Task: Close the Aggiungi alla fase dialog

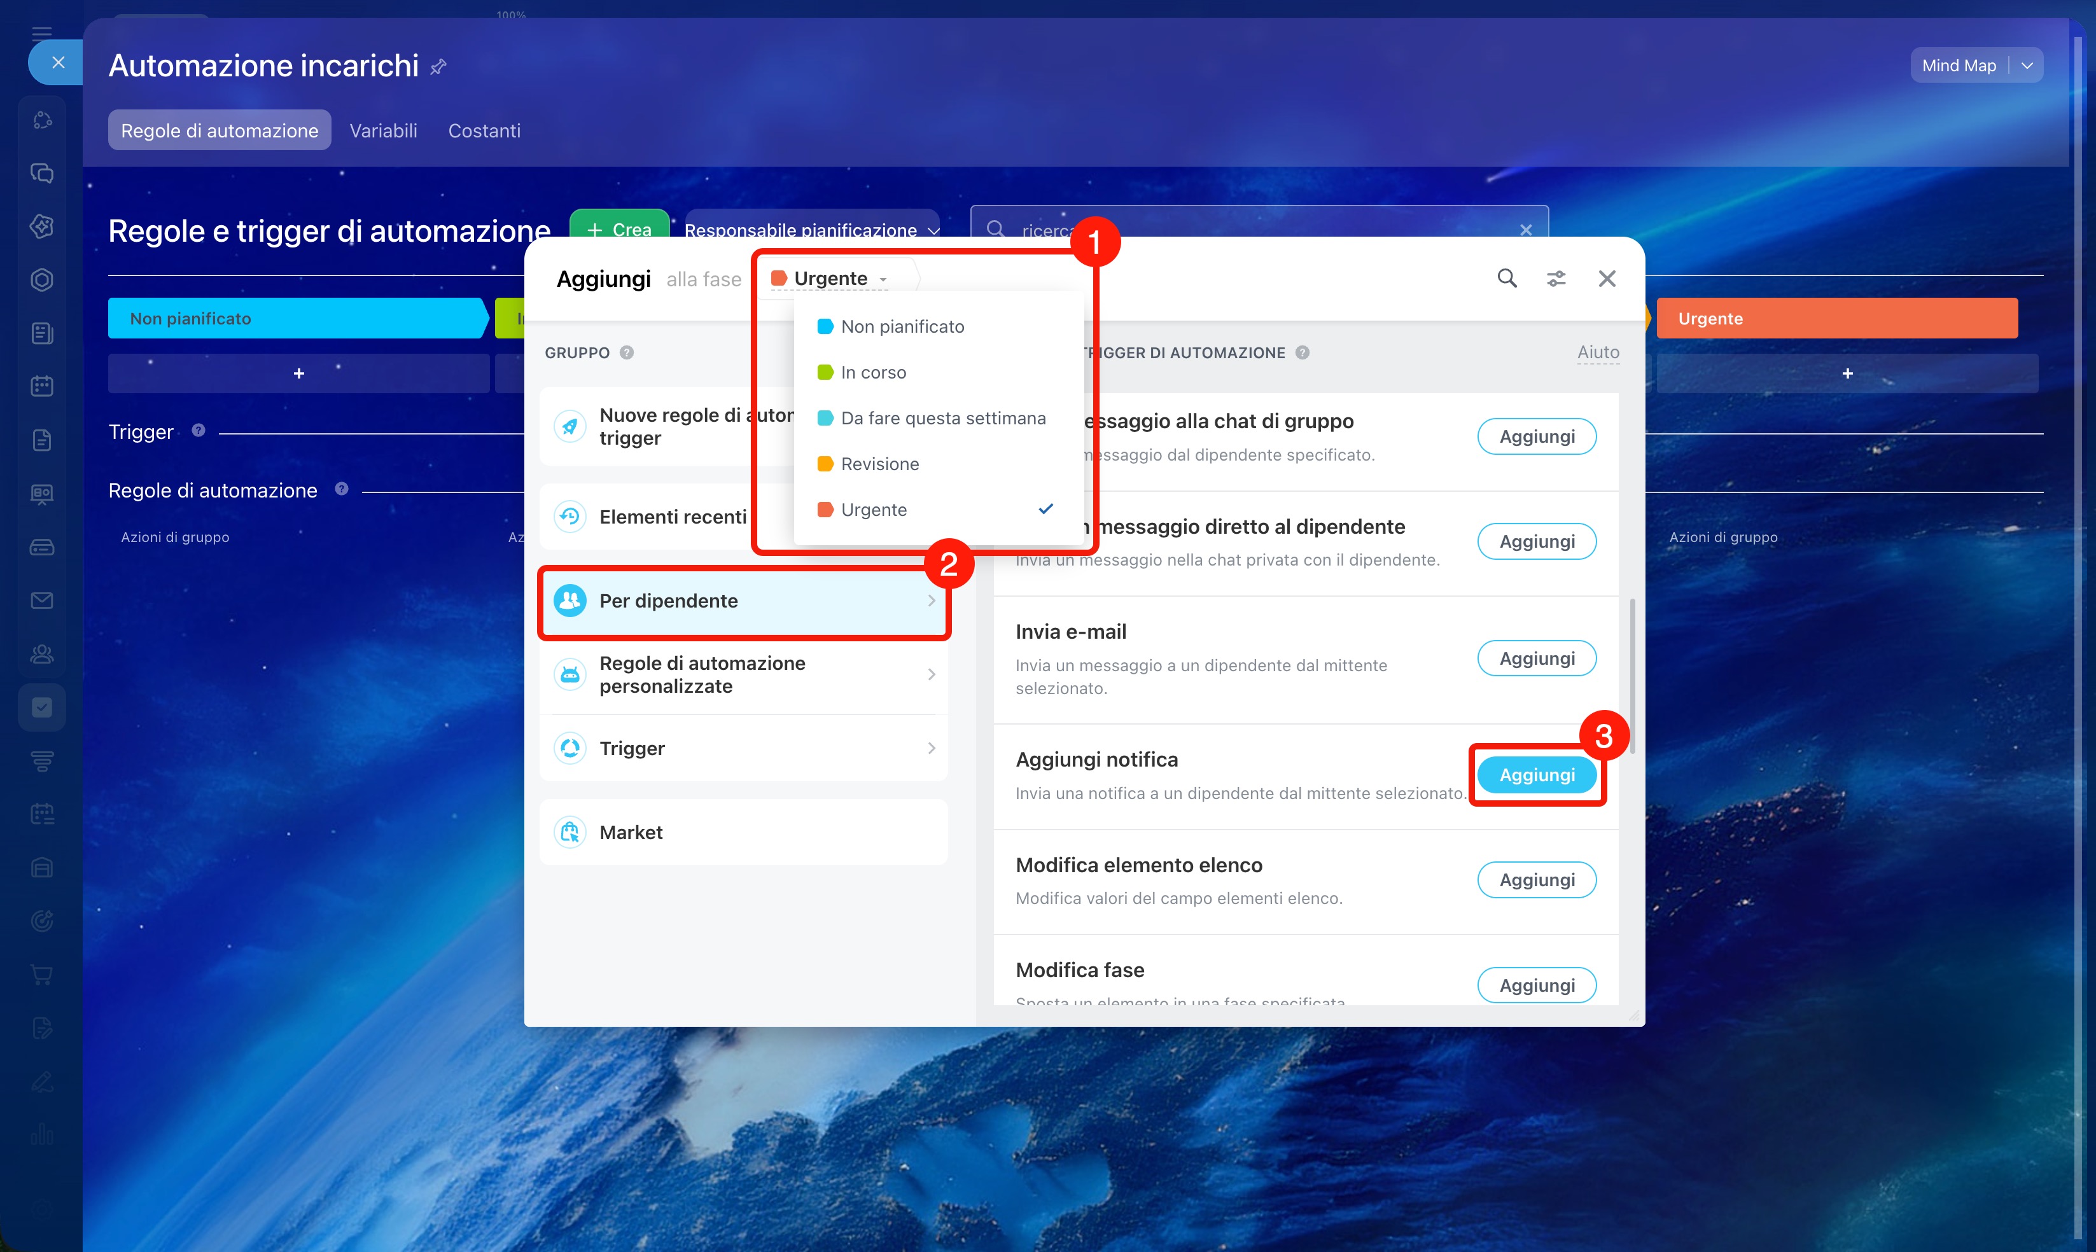Action: pos(1607,279)
